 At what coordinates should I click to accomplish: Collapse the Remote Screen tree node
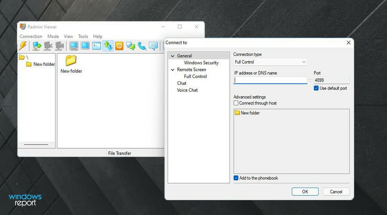click(x=172, y=70)
